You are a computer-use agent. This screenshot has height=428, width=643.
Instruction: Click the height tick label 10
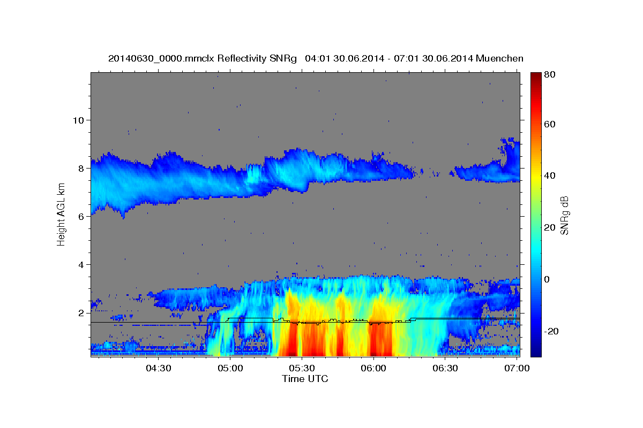79,120
